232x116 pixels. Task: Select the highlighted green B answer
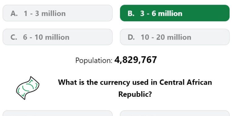click(x=175, y=13)
